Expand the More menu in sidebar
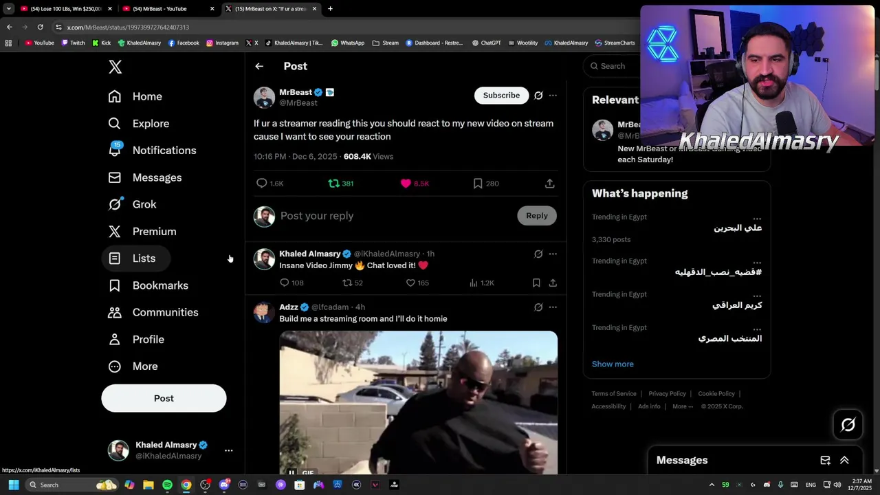Screen dimensions: 880x495 coord(133,366)
